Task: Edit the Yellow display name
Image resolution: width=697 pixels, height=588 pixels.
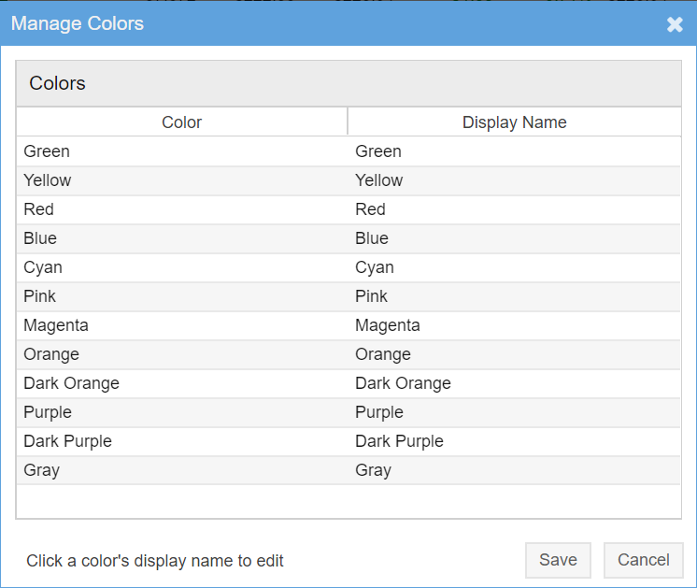Action: pos(514,180)
